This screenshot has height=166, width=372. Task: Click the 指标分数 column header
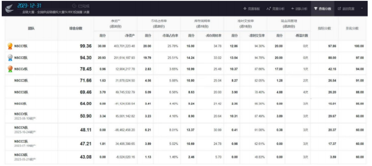[x=324, y=28]
